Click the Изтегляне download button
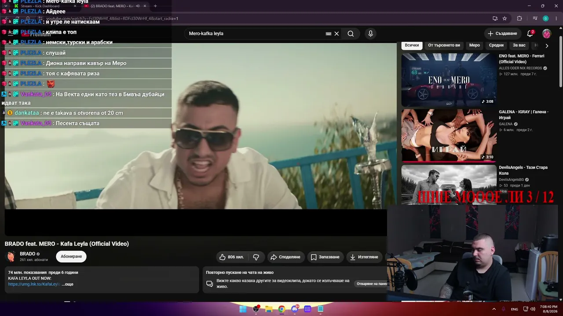 click(x=364, y=257)
